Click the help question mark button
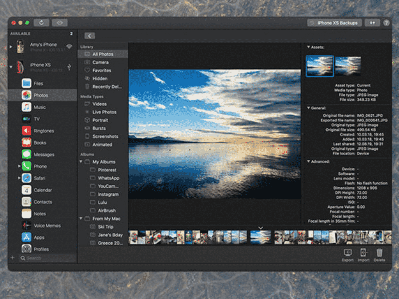The width and height of the screenshot is (399, 299). 386,22
